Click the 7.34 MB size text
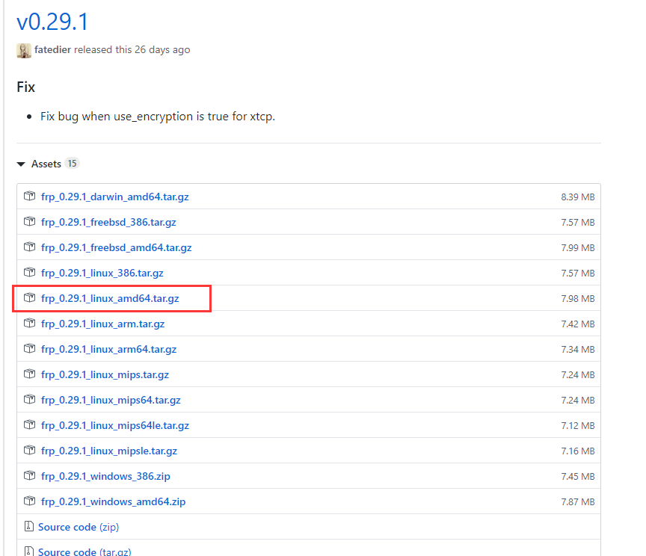This screenshot has height=556, width=646. 578,350
